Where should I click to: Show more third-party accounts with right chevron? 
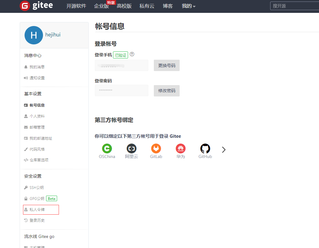click(224, 149)
